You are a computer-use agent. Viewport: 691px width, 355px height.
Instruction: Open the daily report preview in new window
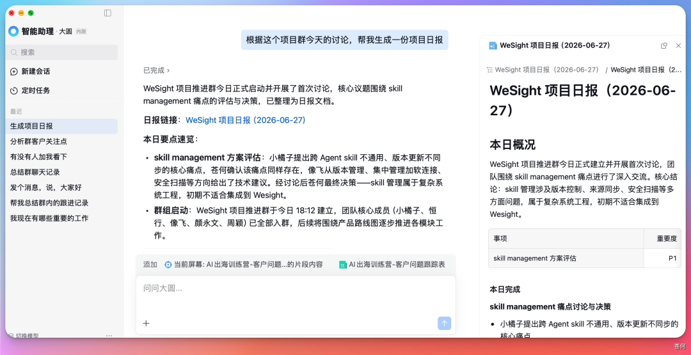point(664,45)
